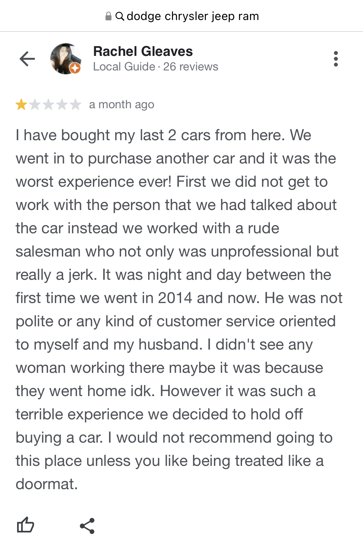Image resolution: width=363 pixels, height=557 pixels.
Task: Tap the magnifying glass search icon
Action: [x=120, y=16]
